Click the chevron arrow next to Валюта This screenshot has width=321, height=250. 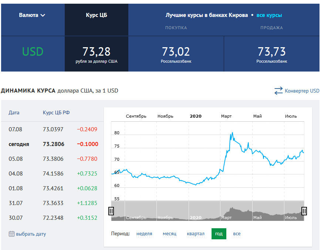point(43,15)
